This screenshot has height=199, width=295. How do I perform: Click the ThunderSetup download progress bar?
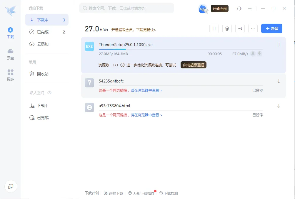pos(181,49)
